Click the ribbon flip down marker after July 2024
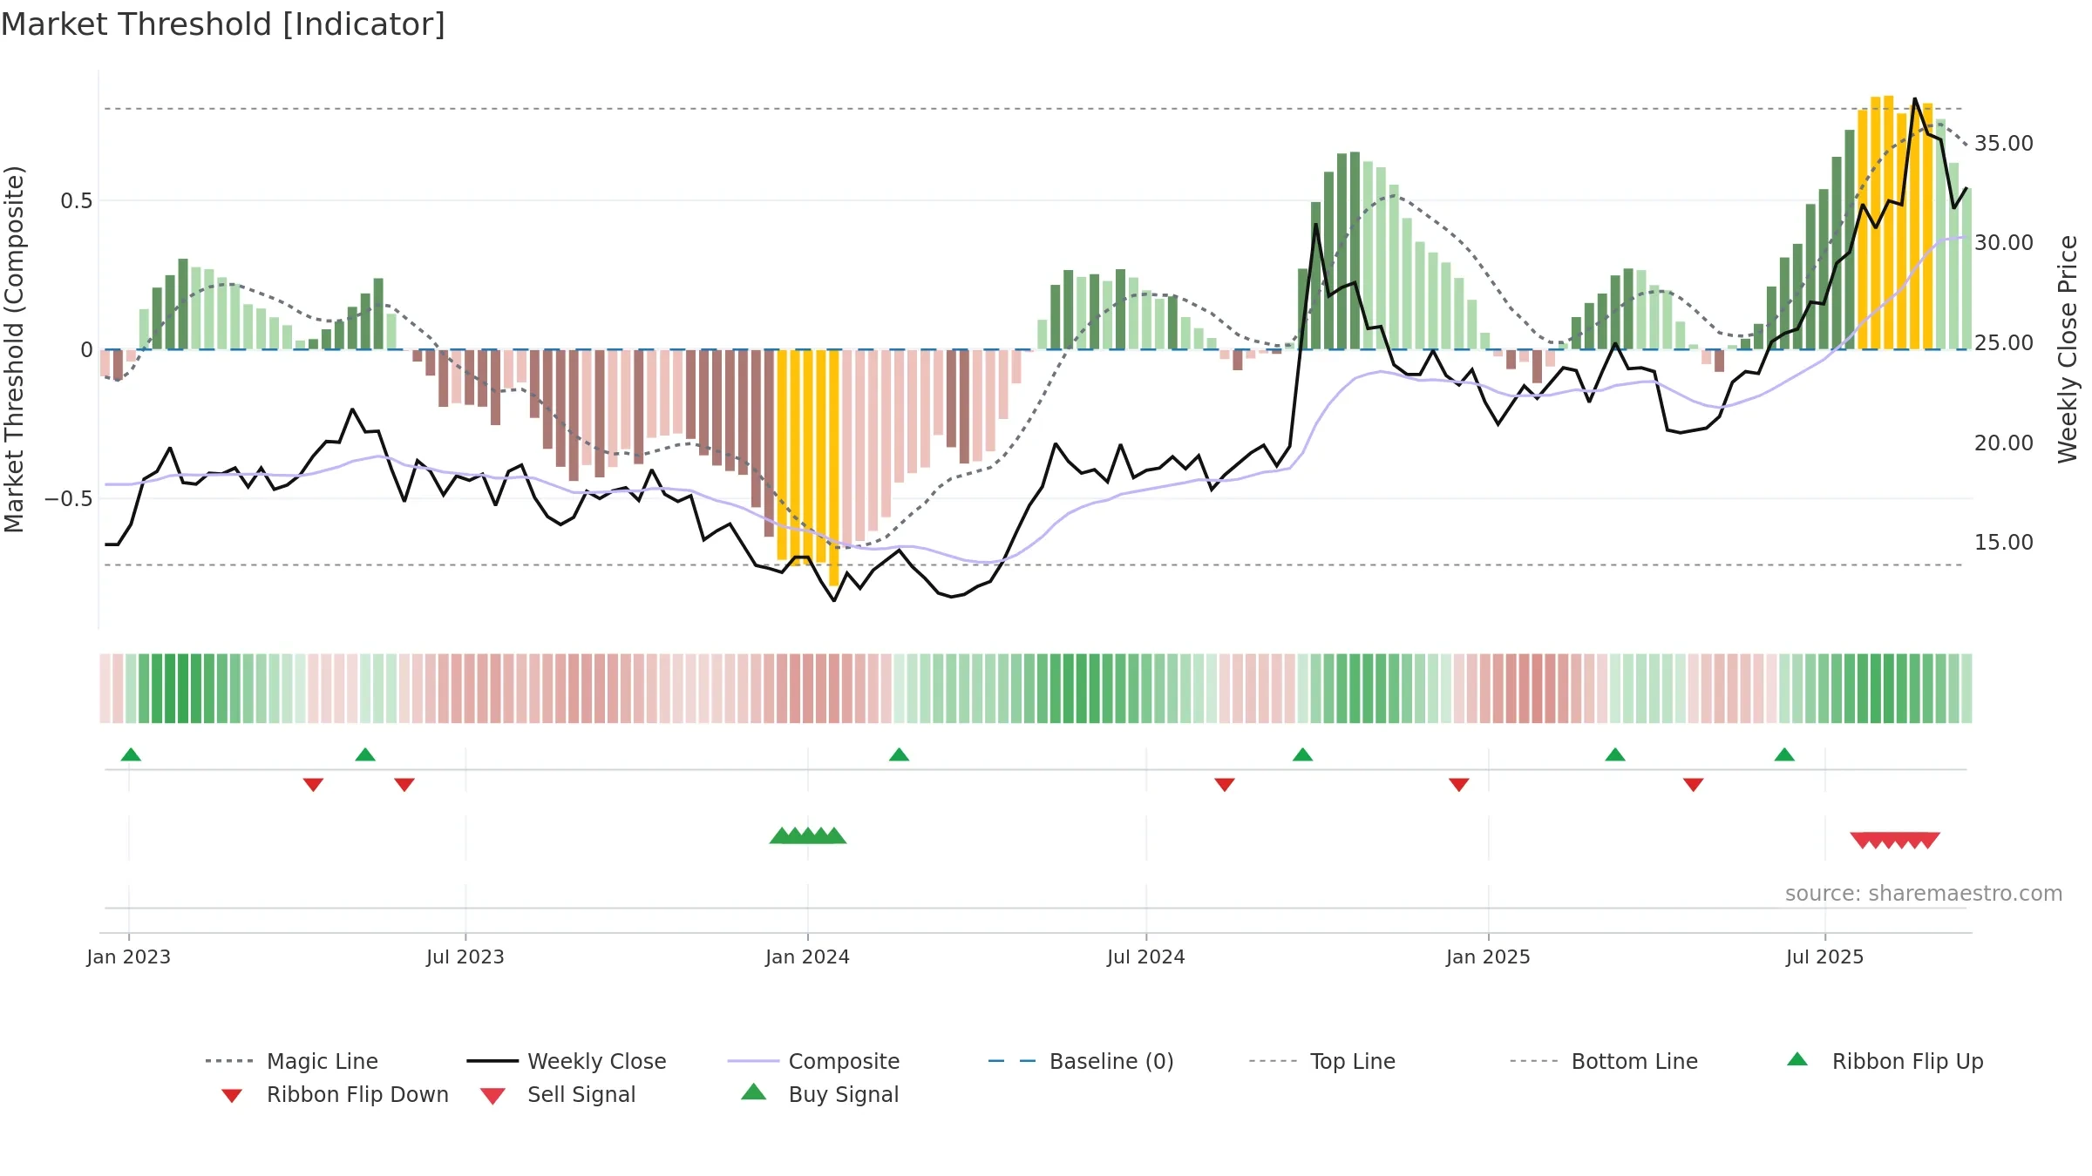This screenshot has height=1176, width=2092. [1225, 785]
